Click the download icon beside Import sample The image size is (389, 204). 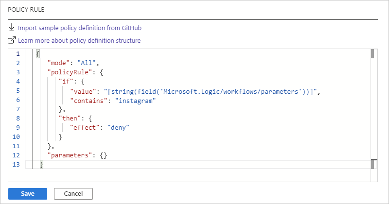[x=12, y=28]
